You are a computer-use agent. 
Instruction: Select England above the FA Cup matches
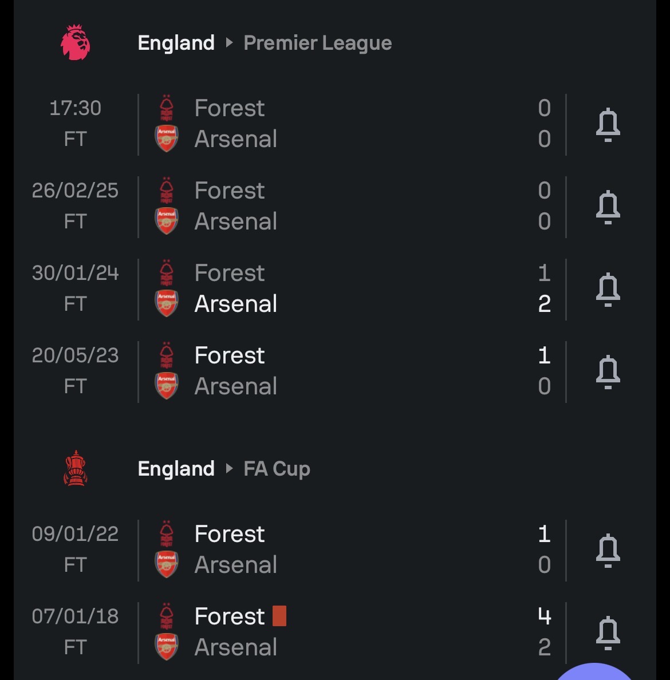pyautogui.click(x=176, y=469)
